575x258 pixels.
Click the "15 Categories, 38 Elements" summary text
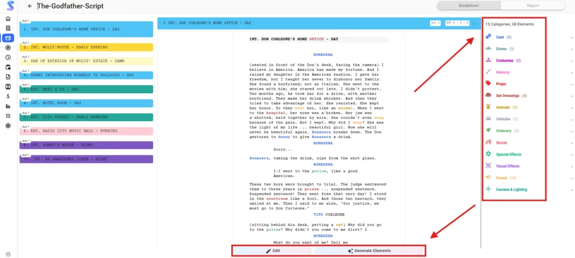tap(509, 24)
